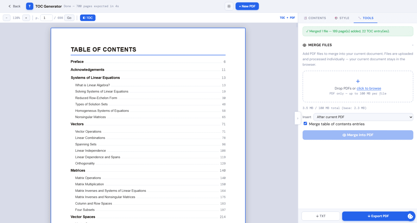Click Orthogonality entry
This screenshot has height=223, width=417.
click(x=150, y=163)
